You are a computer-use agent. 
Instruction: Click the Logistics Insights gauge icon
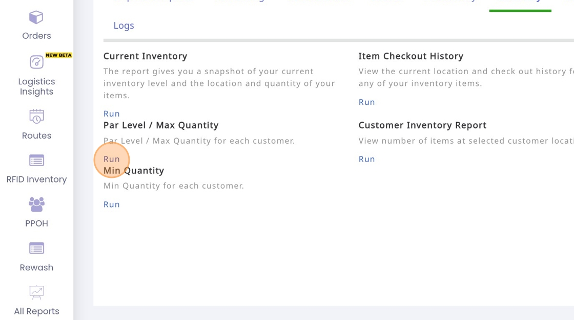pos(36,62)
